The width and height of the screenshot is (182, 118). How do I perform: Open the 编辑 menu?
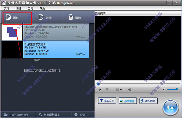click(x=18, y=9)
